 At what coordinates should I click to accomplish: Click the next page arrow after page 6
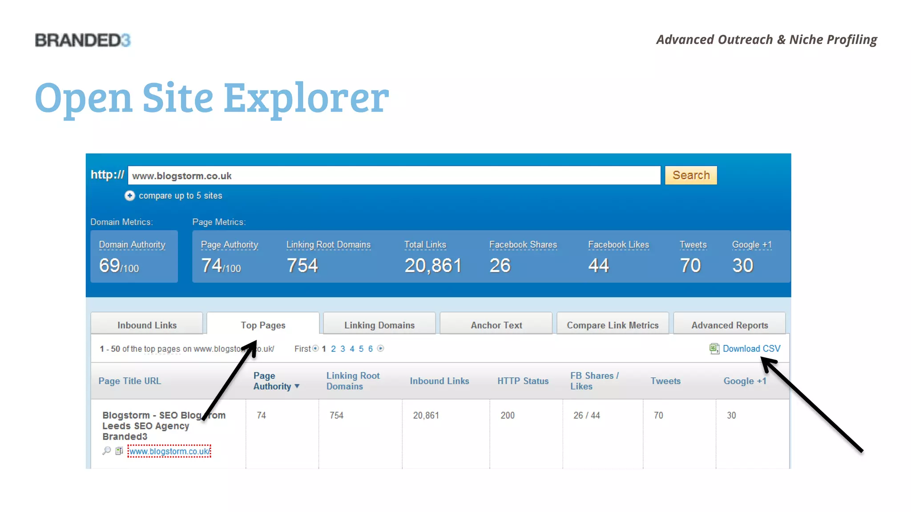[380, 348]
